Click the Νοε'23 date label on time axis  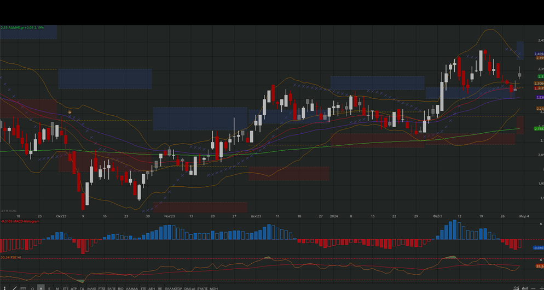tap(169, 216)
